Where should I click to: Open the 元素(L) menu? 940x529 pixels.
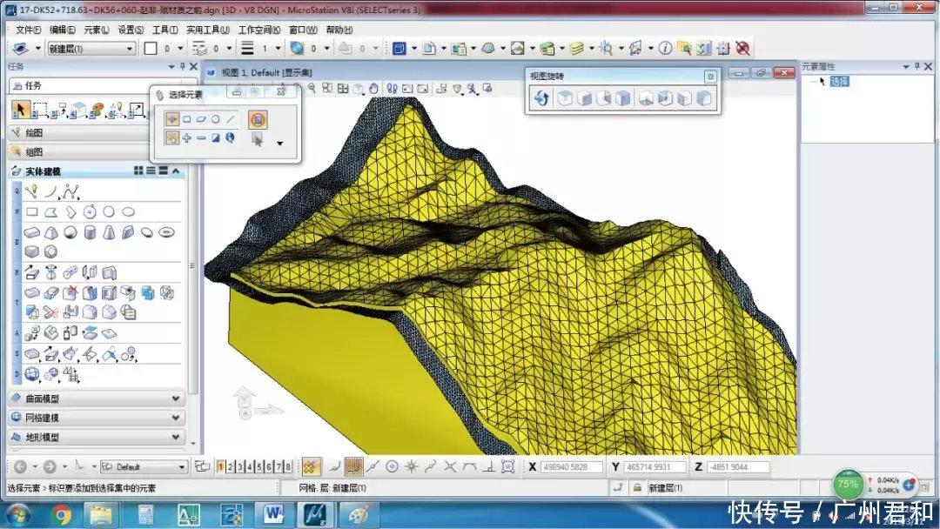(97, 30)
